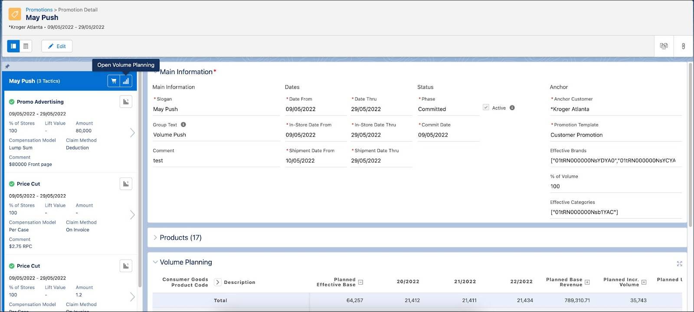Click the Promotion Template field
Viewport: 694px width, 312px height.
[x=616, y=135]
